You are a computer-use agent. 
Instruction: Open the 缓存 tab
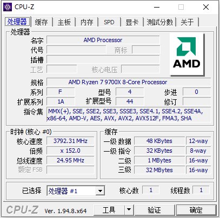coord(42,22)
